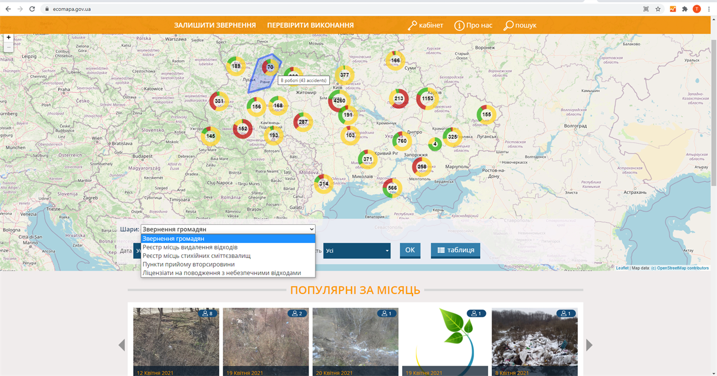
Task: Open the 189 cluster marker near Луцьк
Action: 236,66
